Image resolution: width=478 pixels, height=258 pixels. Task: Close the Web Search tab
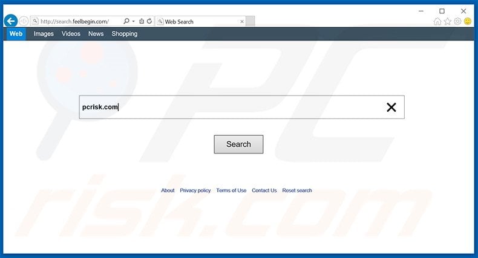[242, 22]
